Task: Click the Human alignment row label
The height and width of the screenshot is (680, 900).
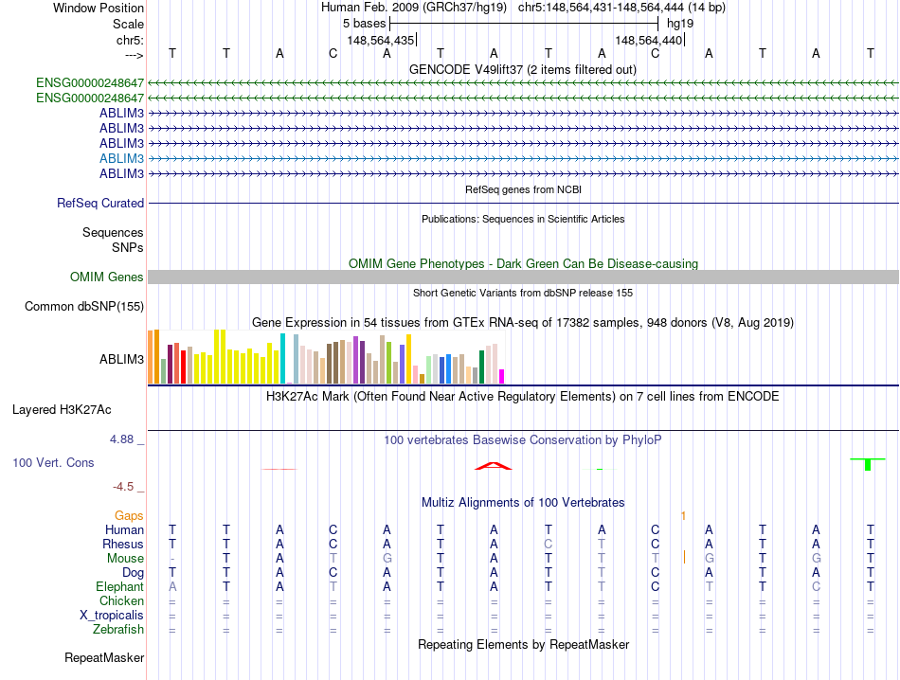Action: (x=124, y=529)
